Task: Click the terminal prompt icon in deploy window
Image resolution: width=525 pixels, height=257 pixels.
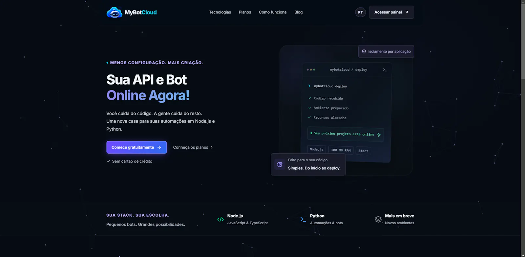Action: coord(385,70)
